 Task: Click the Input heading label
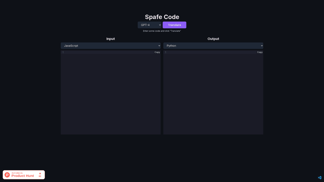coord(111,39)
